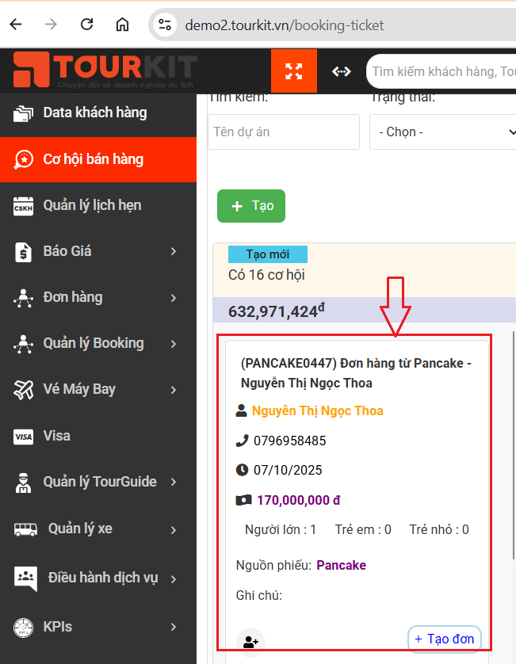
Task: Toggle sidebar width with arrows icon
Action: (341, 71)
